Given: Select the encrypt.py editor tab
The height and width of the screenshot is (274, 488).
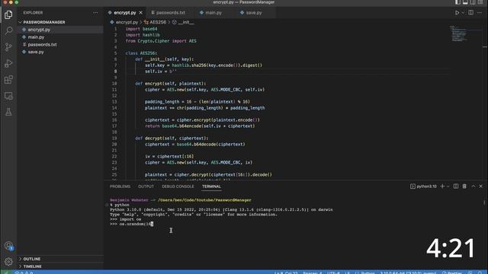Looking at the screenshot, I should 124,13.
